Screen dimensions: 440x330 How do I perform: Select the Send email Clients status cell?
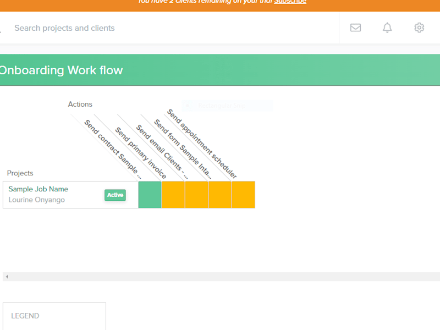(196, 195)
